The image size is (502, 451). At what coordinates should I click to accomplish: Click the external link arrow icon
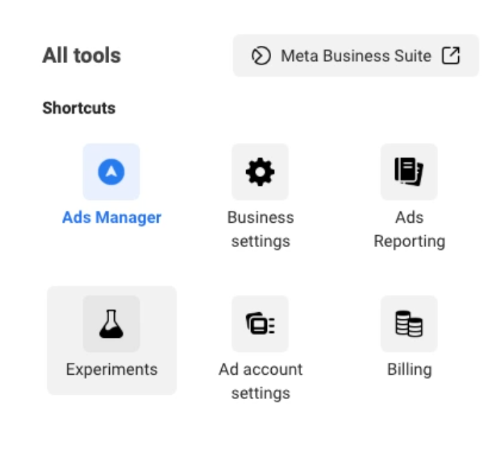(x=451, y=56)
